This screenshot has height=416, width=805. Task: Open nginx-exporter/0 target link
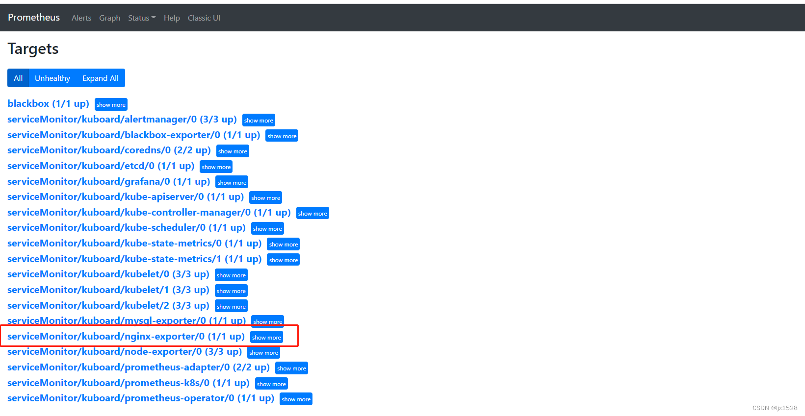click(x=126, y=337)
